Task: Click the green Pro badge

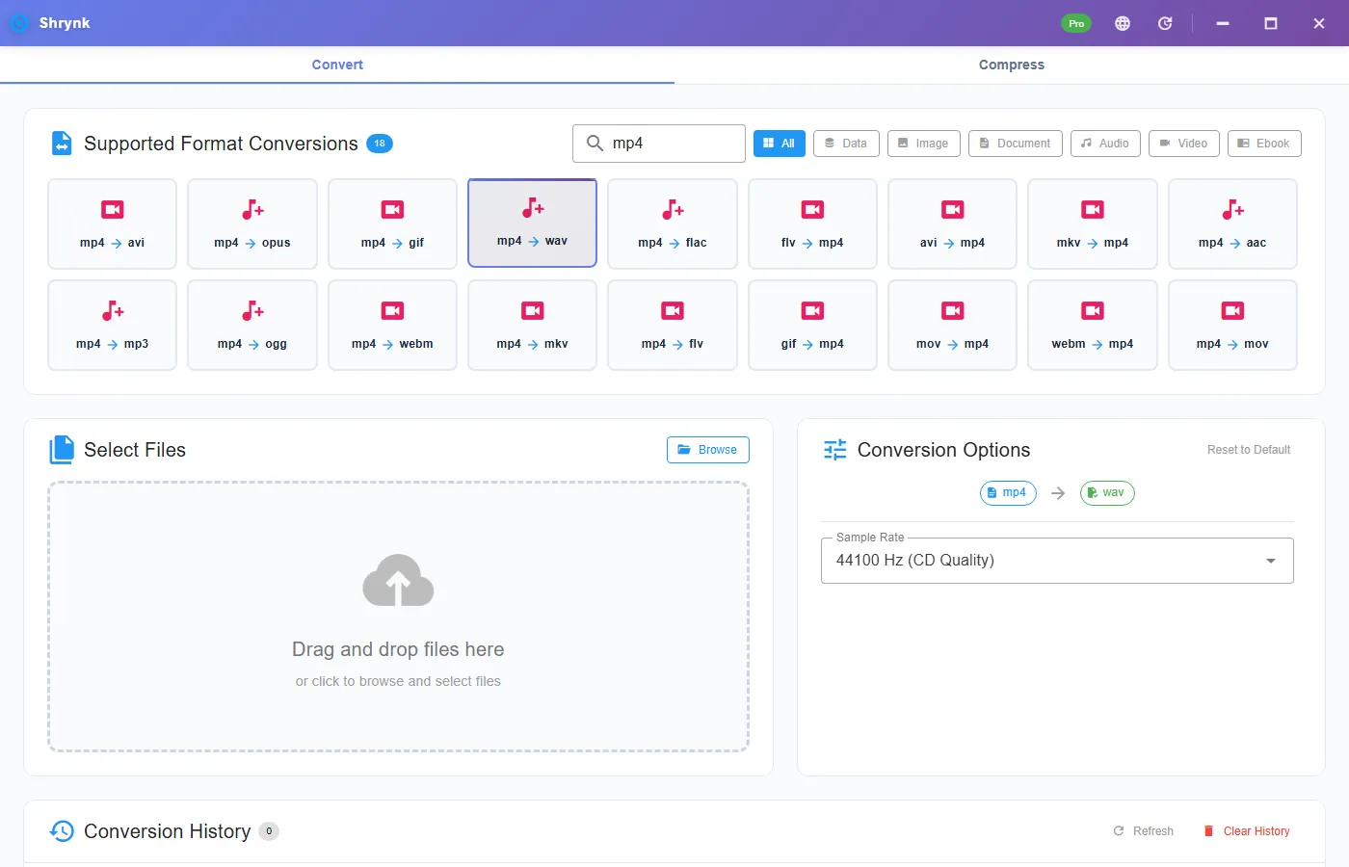Action: 1076,23
